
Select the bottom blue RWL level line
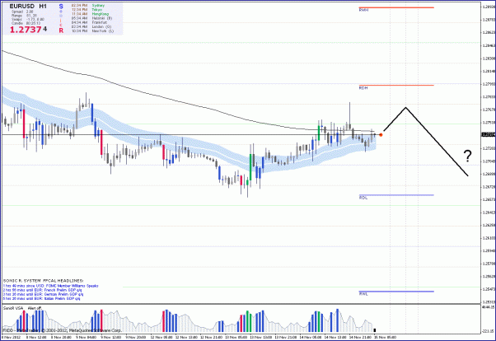pos(396,292)
